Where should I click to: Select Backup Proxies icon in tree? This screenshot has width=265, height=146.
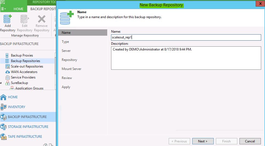point(7,55)
